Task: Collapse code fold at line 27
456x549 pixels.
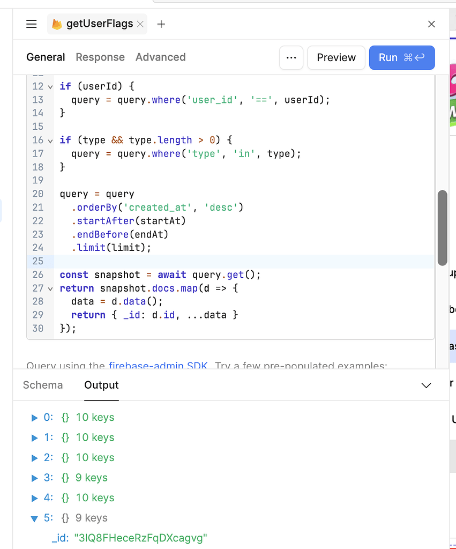Action: point(50,289)
